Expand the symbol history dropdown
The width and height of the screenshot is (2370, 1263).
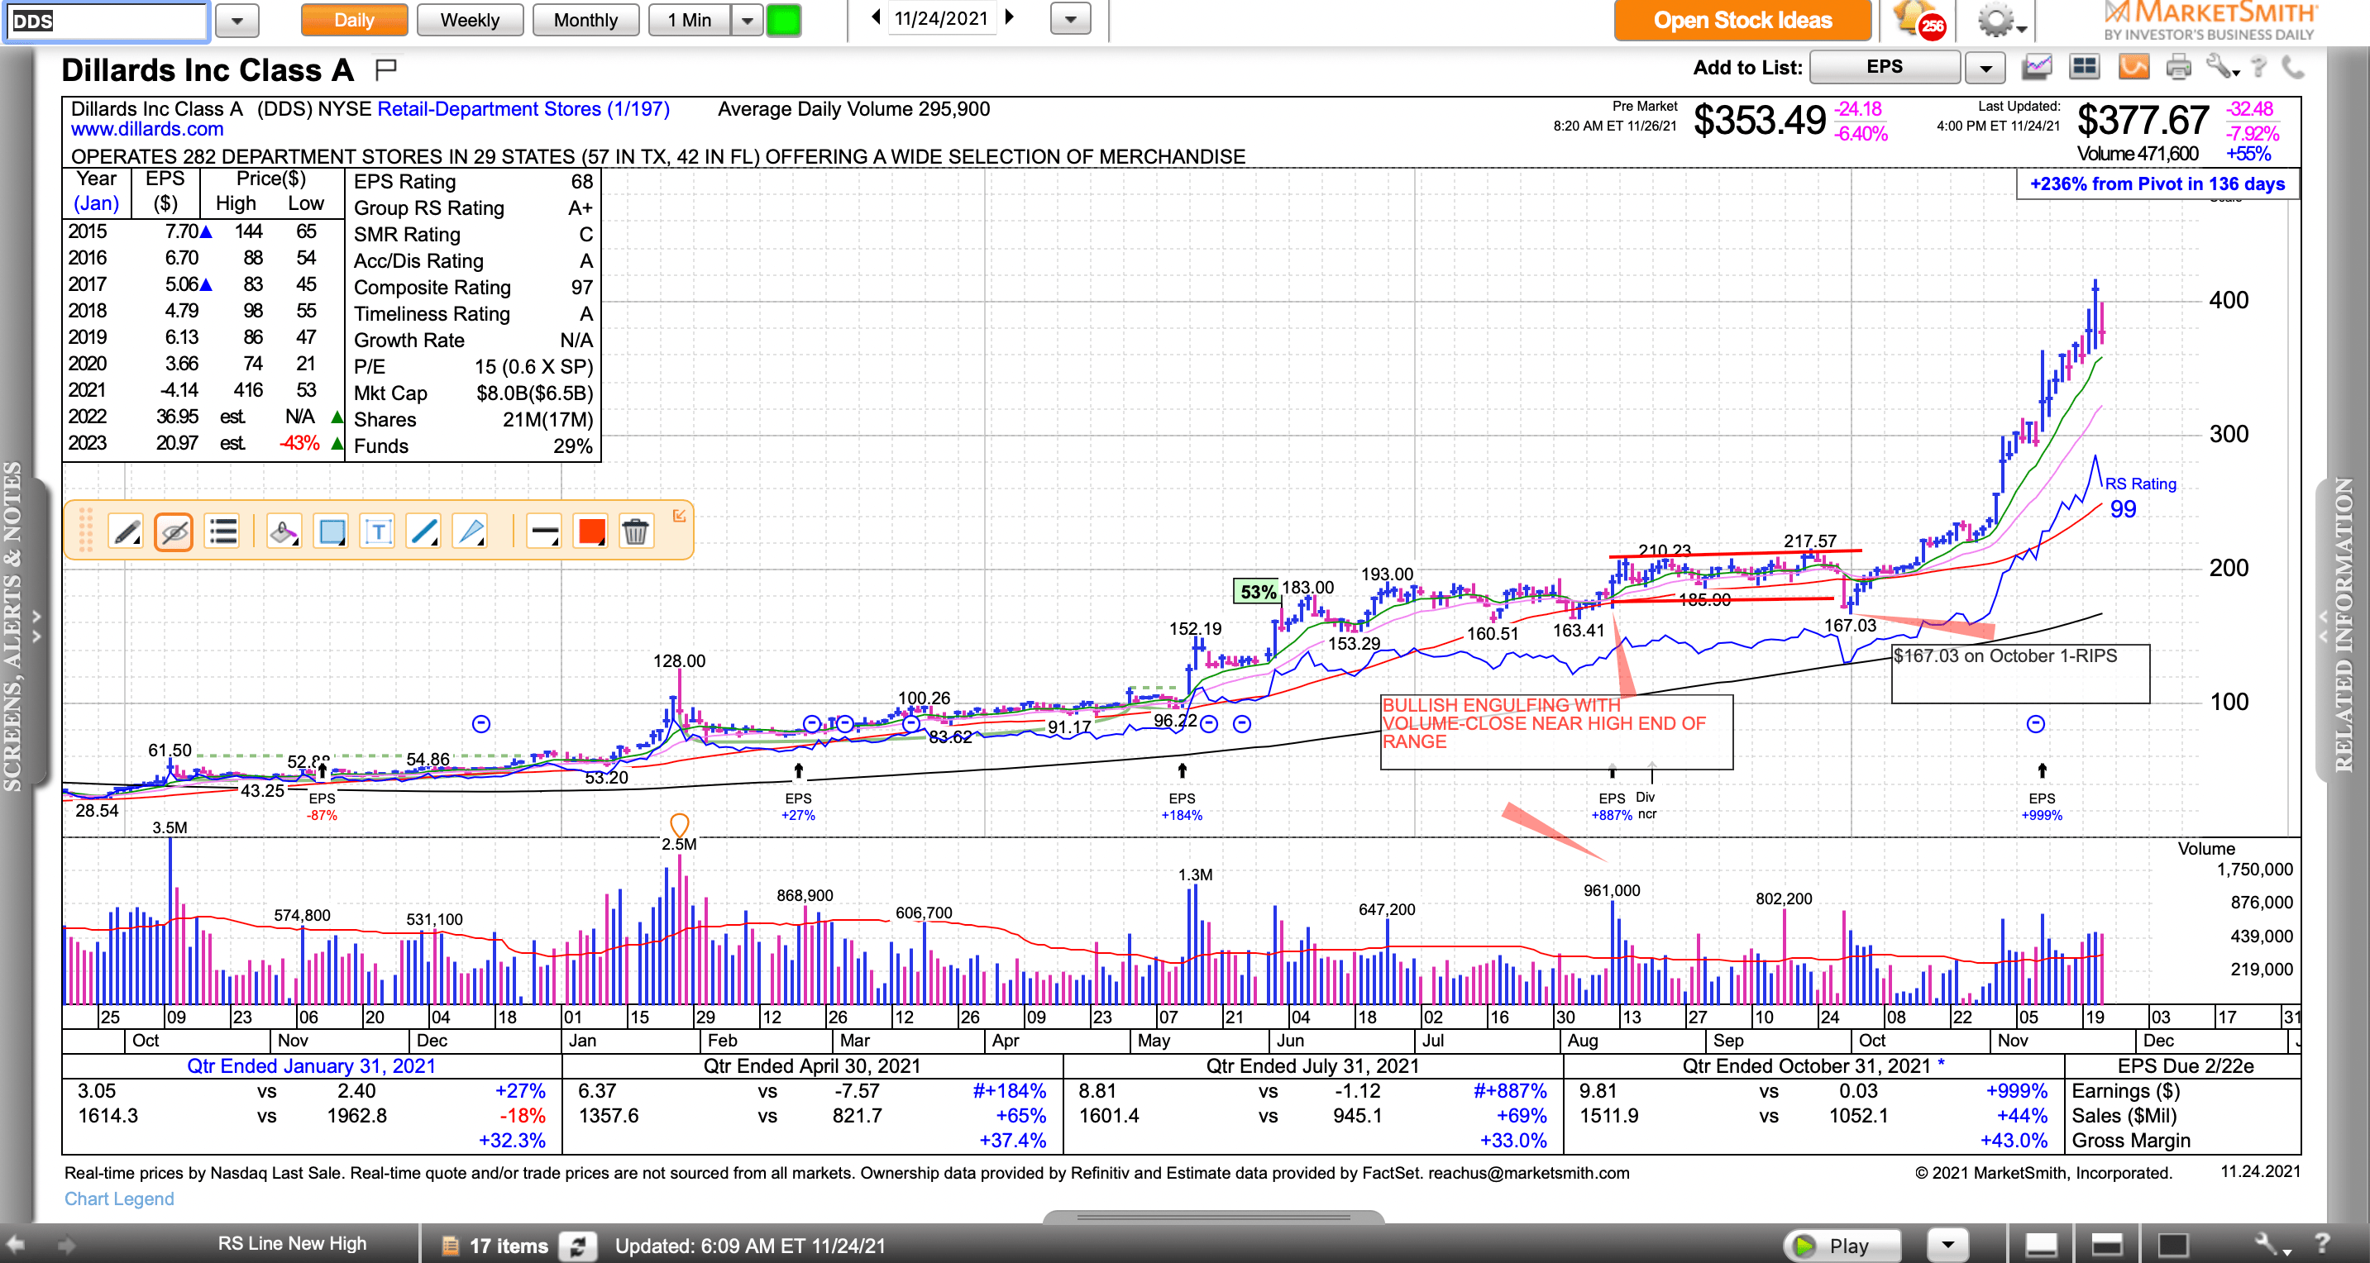(237, 21)
